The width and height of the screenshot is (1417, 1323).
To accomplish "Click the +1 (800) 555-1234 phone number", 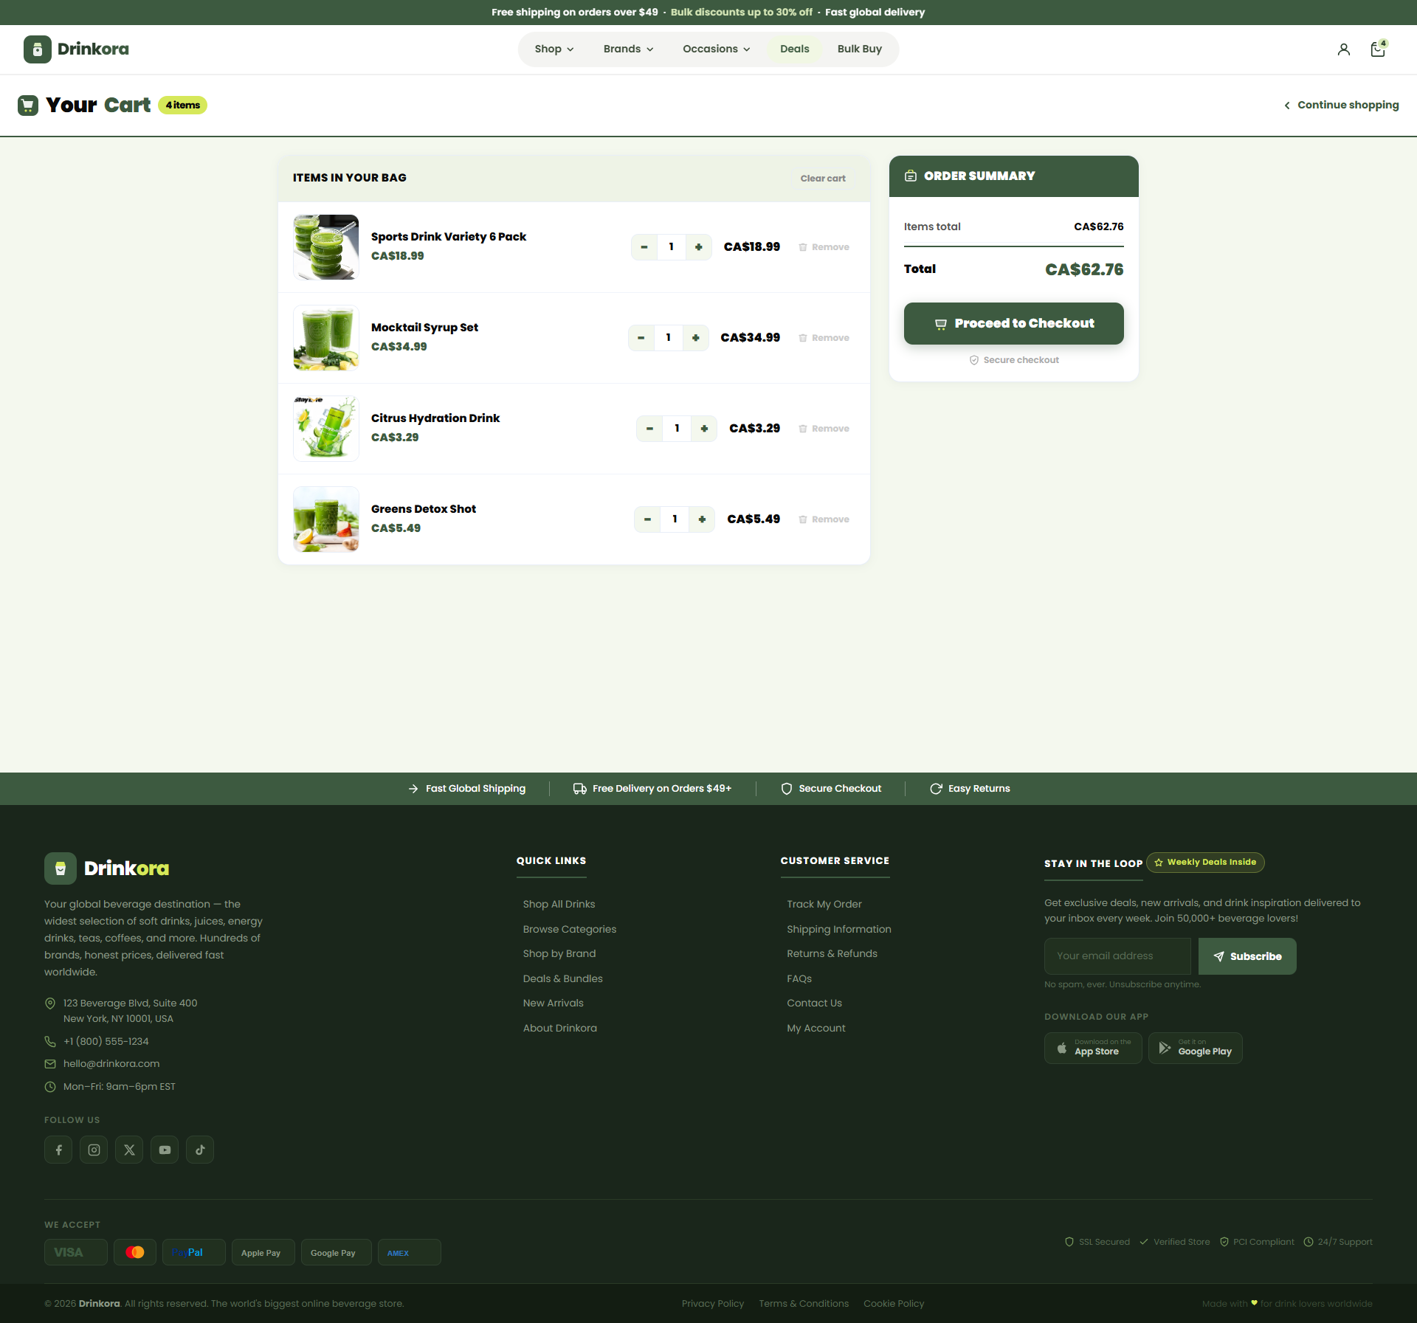I will 106,1041.
